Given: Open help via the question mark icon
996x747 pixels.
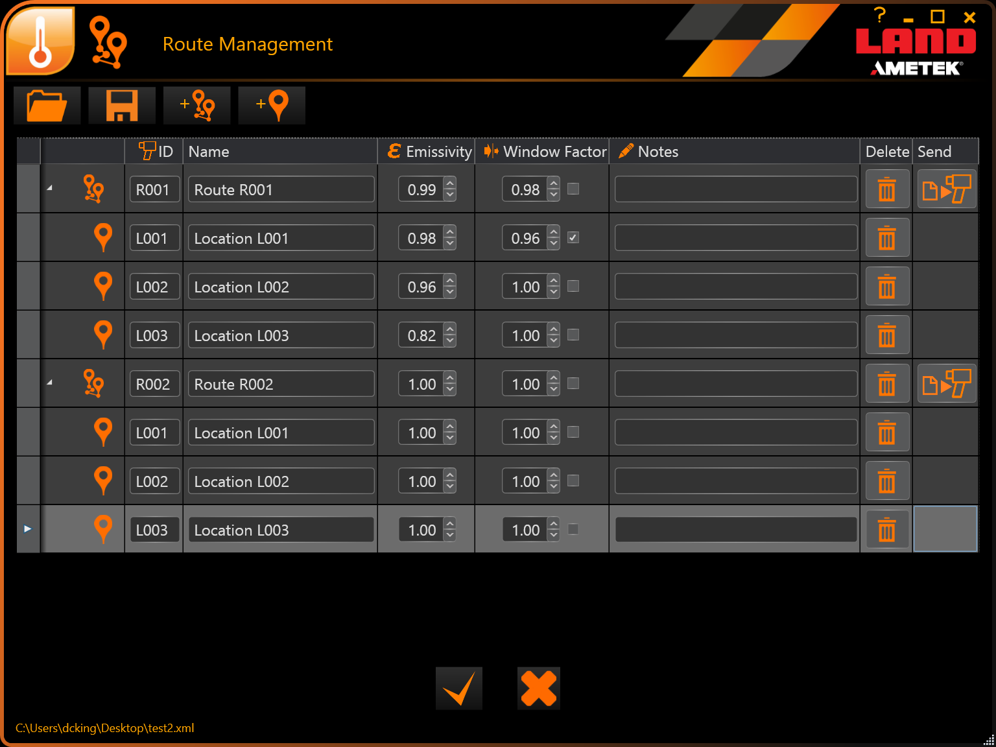Looking at the screenshot, I should 879,14.
